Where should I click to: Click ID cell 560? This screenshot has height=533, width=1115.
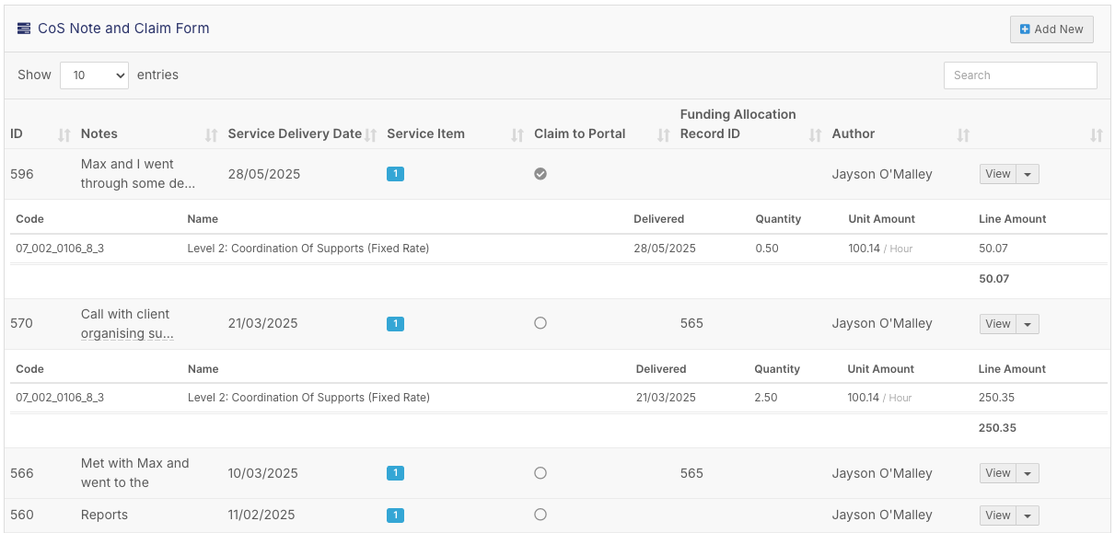tap(22, 515)
